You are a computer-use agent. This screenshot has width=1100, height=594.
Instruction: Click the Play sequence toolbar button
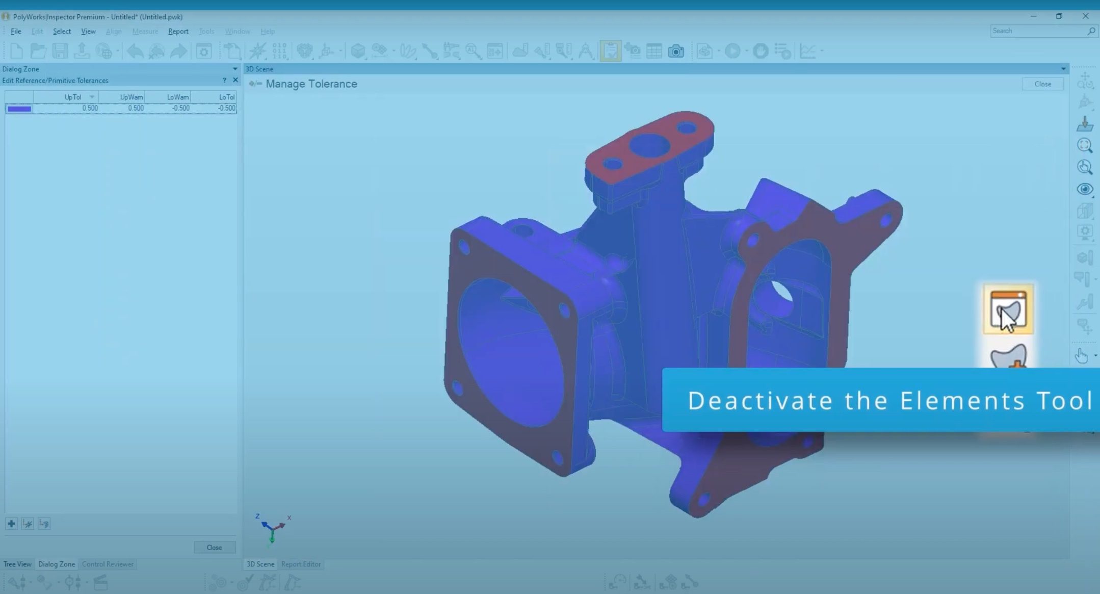tap(732, 51)
